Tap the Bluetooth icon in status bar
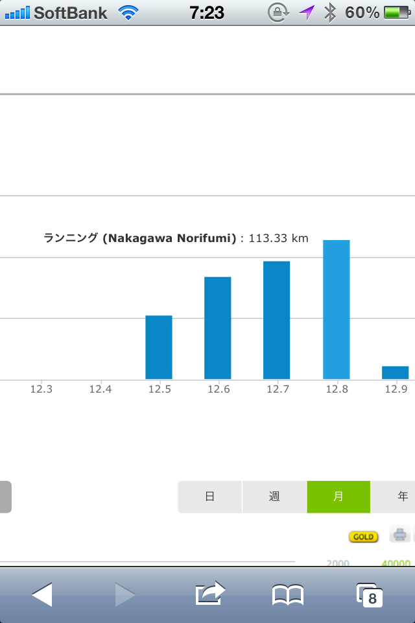The width and height of the screenshot is (415, 623). pos(329,13)
